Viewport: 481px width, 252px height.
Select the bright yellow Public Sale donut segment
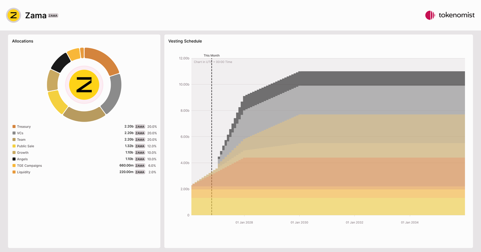(57, 102)
